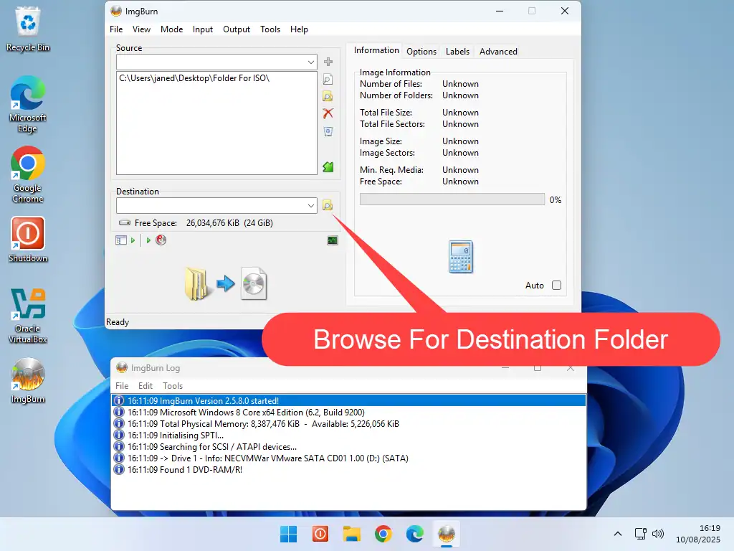Viewport: 734px width, 551px height.
Task: Click the Shutdown desktop shortcut
Action: click(x=28, y=240)
